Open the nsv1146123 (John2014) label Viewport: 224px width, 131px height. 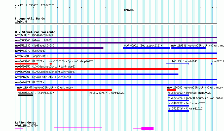(181, 61)
